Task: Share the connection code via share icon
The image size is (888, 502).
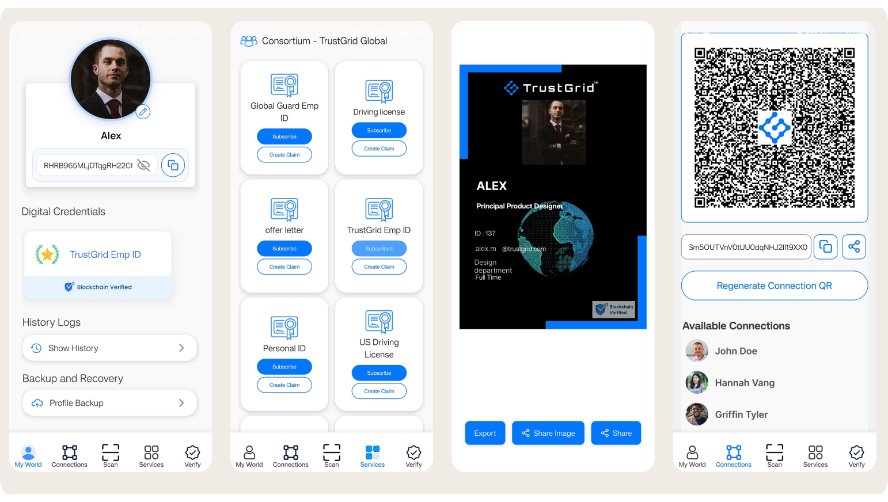Action: [854, 247]
